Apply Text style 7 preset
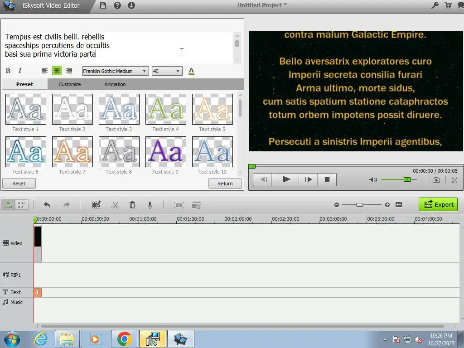 [72, 152]
